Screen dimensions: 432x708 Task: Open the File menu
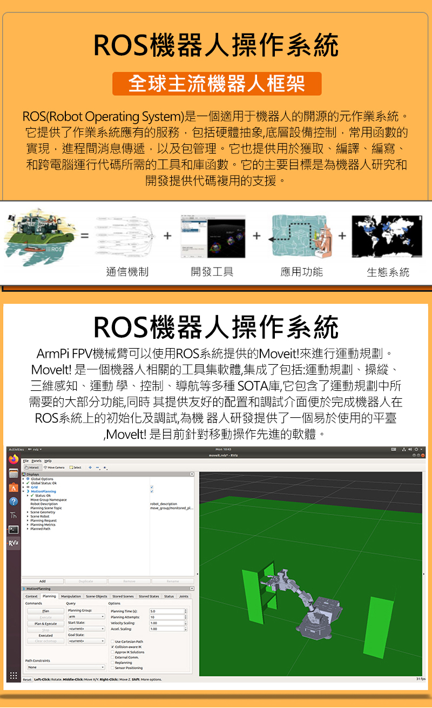[26, 460]
